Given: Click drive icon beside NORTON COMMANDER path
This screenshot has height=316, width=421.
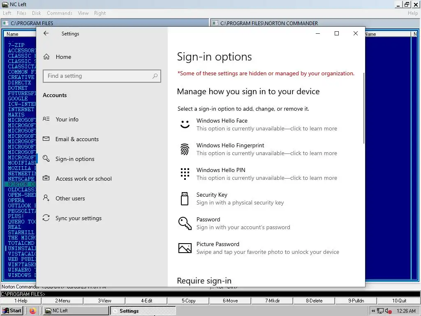Looking at the screenshot, I should point(215,23).
